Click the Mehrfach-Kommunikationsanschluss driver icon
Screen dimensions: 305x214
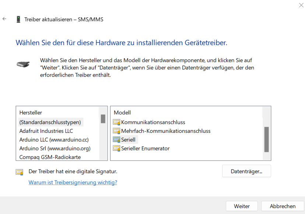pyautogui.click(x=116, y=131)
